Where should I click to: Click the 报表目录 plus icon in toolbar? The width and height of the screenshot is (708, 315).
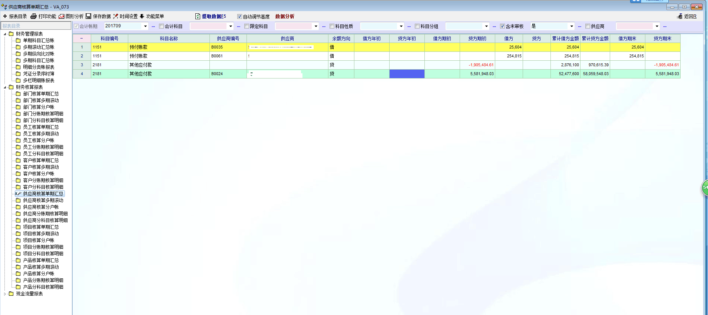5,16
